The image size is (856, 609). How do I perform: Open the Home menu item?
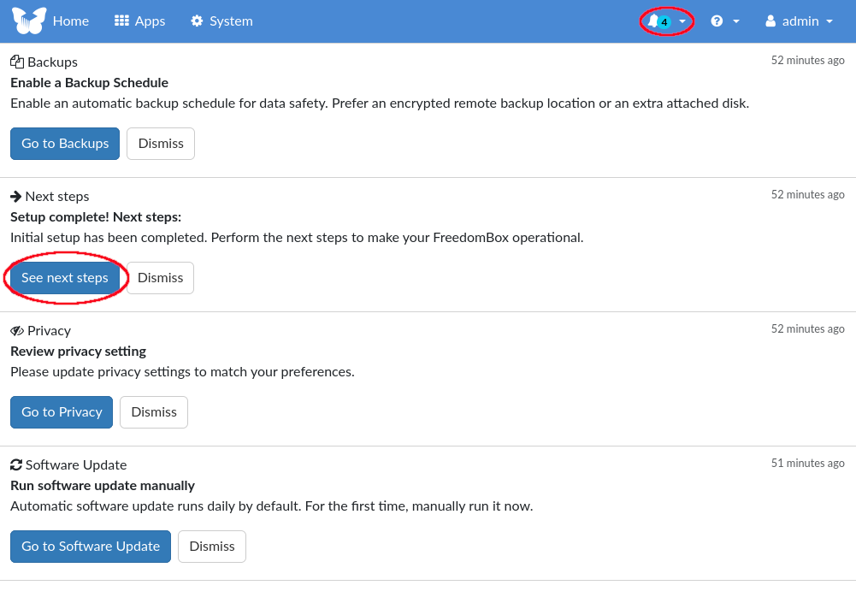[70, 21]
